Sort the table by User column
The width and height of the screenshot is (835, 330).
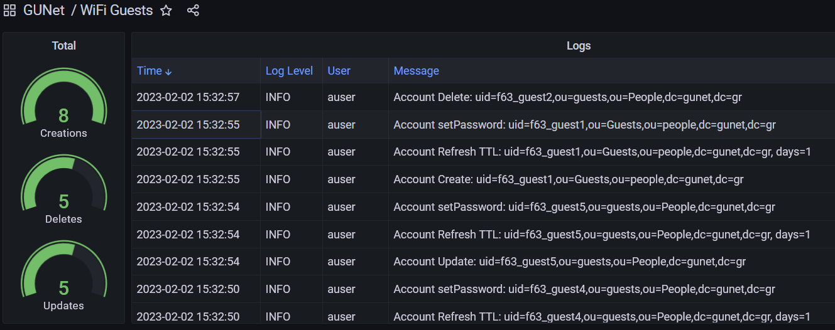339,71
